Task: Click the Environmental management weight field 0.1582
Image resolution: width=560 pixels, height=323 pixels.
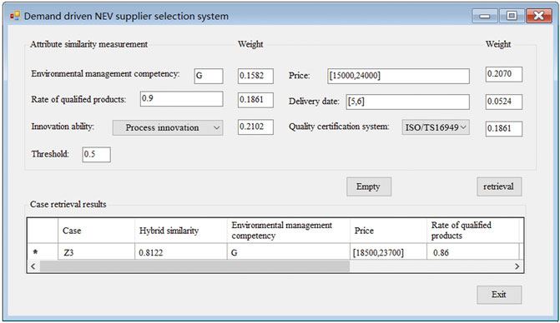Action: click(x=255, y=77)
